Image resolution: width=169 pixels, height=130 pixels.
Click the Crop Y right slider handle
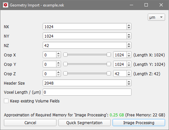[x=109, y=64]
